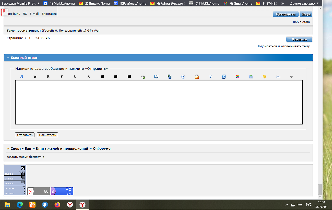The image size is (332, 210).
Task: Open the 1) Mail.Ru/почта bookmark
Action: tap(59, 4)
